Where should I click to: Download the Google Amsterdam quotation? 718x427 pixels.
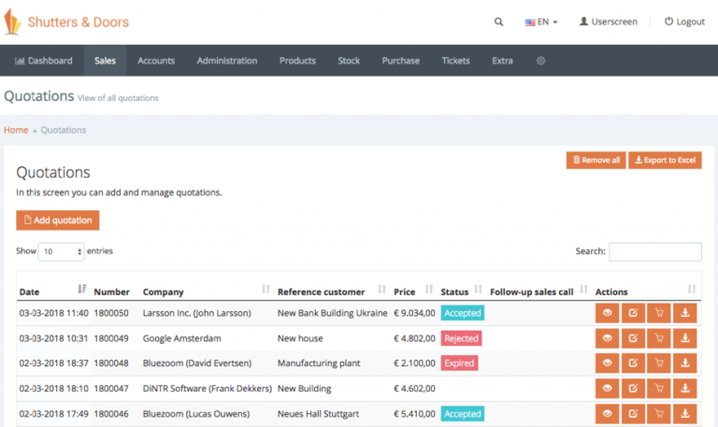coord(685,338)
